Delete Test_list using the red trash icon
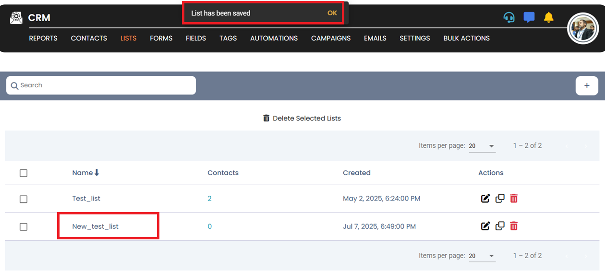 (x=514, y=199)
